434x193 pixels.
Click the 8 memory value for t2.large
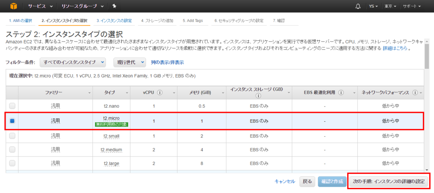tap(202, 163)
